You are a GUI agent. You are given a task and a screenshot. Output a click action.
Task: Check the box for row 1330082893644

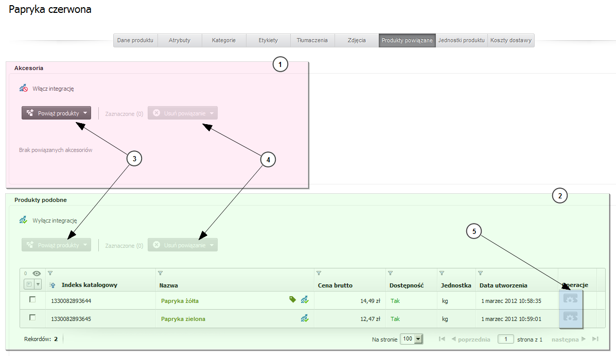click(32, 300)
